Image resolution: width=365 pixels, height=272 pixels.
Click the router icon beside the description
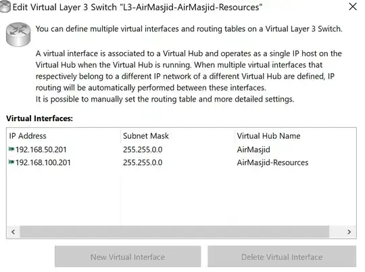click(x=18, y=35)
